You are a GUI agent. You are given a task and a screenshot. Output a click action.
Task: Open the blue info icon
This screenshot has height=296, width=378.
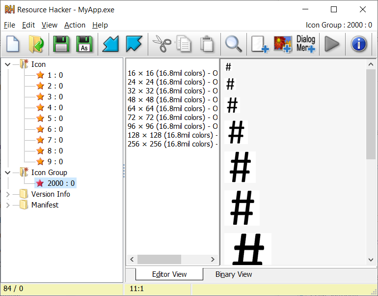[x=359, y=44]
